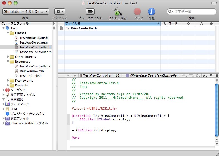Click the counterpart file icon in the editor bar

(211, 75)
